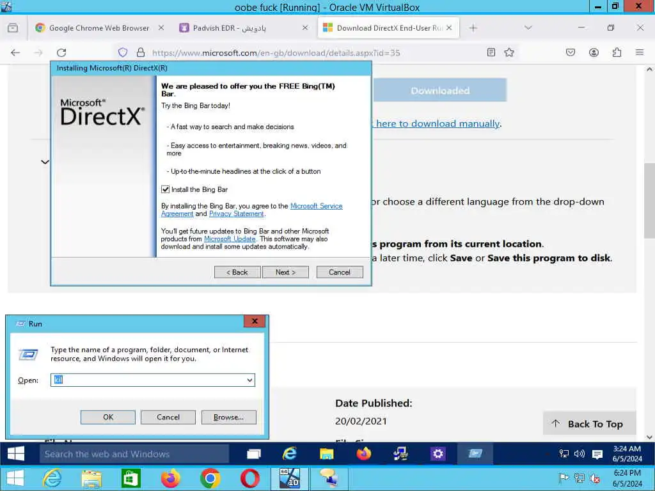Click the guest clock showing 3:24 AM
Screen dimensions: 655x491
[x=627, y=454]
